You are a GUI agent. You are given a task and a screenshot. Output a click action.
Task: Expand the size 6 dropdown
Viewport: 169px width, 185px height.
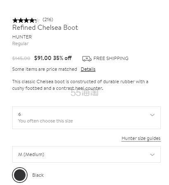(x=87, y=118)
